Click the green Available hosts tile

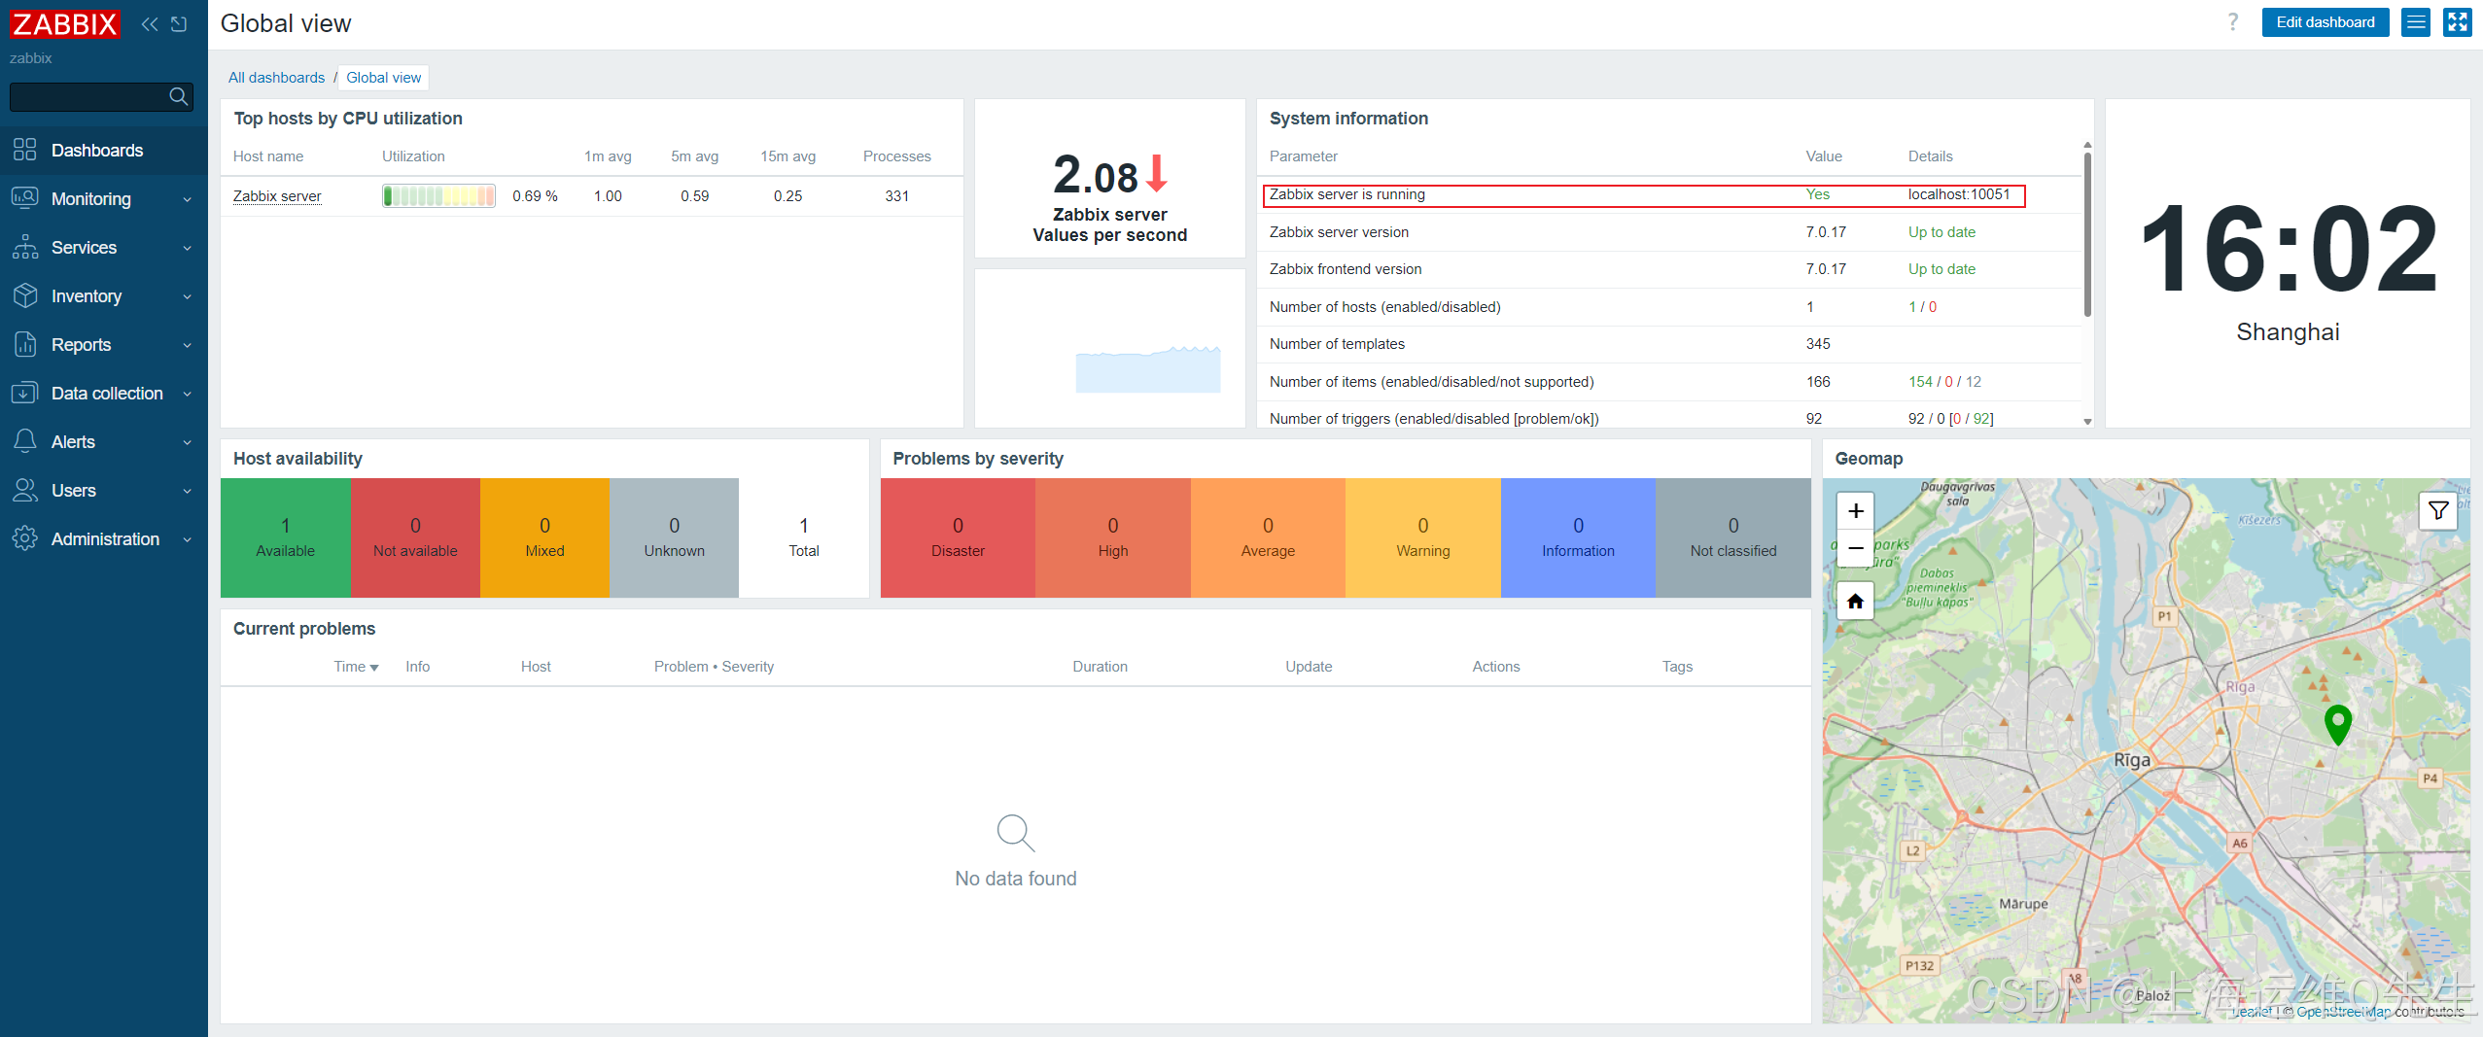(x=285, y=537)
